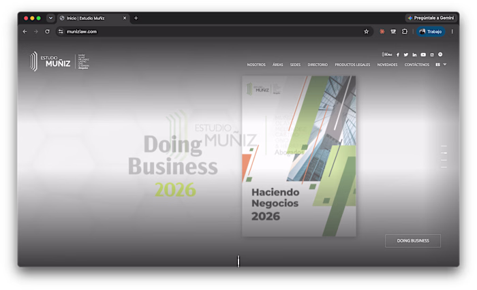Select the first slide indicator line
Screen dimensions: 477x290
pyautogui.click(x=444, y=146)
